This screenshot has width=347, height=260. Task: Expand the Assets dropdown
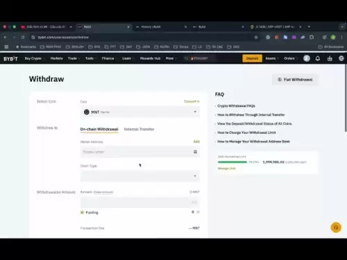[272, 58]
